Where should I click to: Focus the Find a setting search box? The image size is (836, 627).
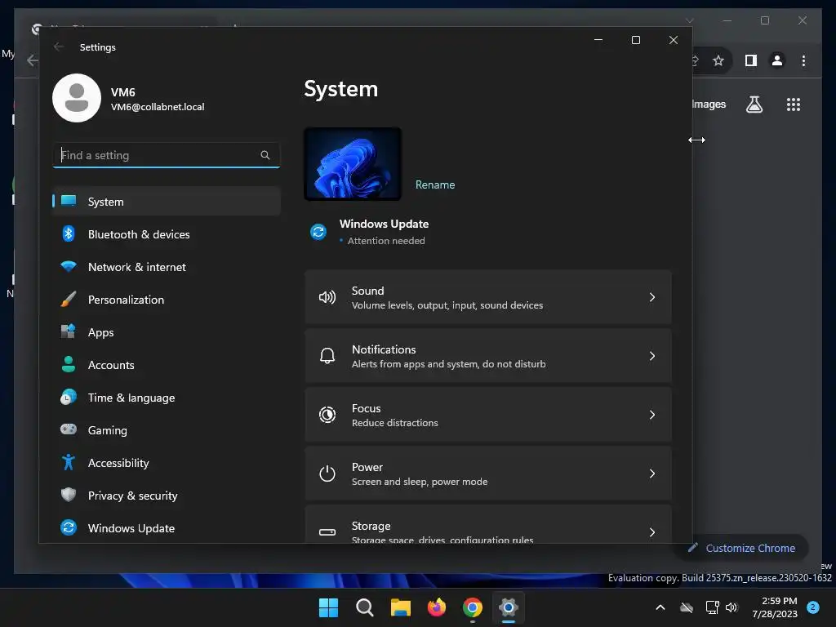(x=167, y=155)
